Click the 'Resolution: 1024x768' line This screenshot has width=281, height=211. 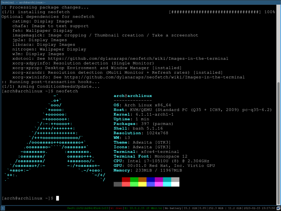(x=141, y=133)
